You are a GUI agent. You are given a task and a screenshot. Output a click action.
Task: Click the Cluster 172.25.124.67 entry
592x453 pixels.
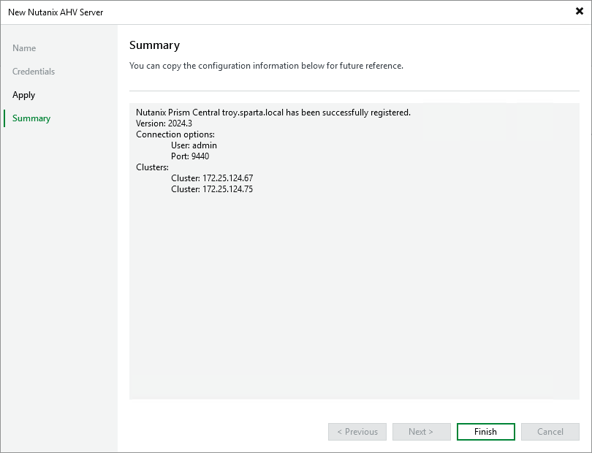coord(213,178)
